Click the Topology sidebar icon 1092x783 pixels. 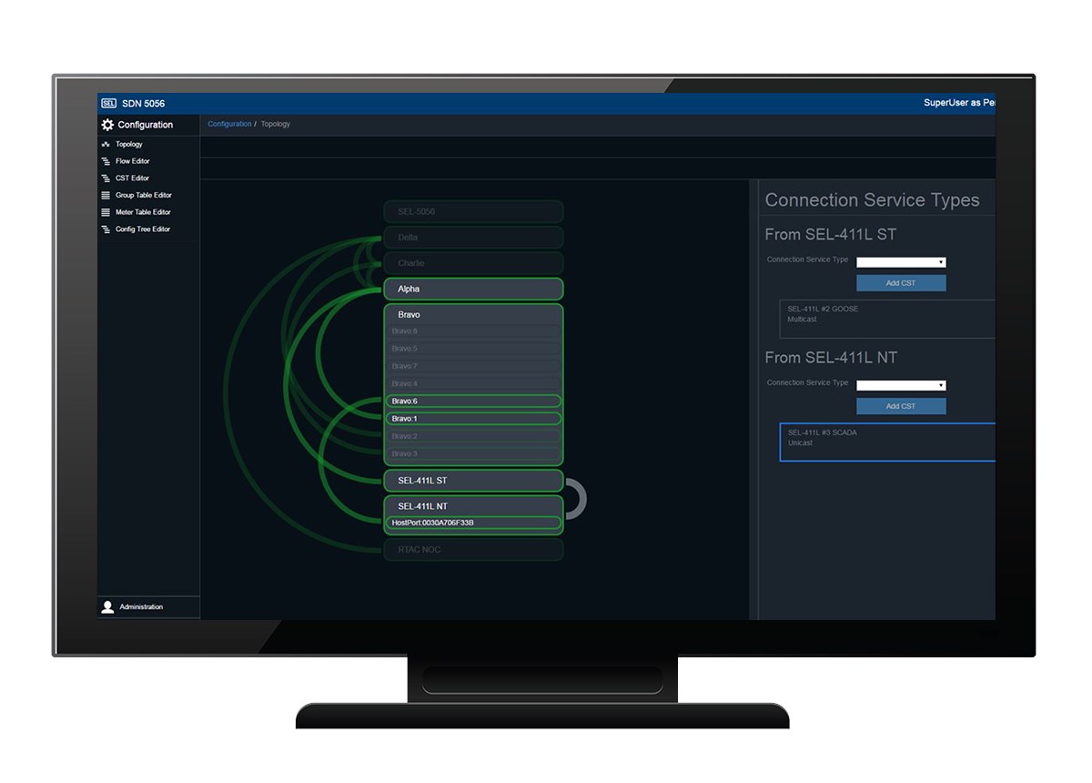(x=106, y=145)
